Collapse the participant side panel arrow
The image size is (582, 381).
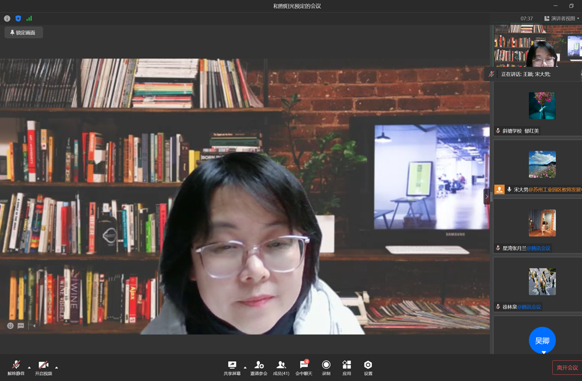click(x=487, y=197)
